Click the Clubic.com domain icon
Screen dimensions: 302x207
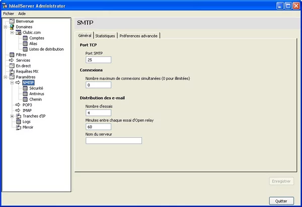click(19, 32)
